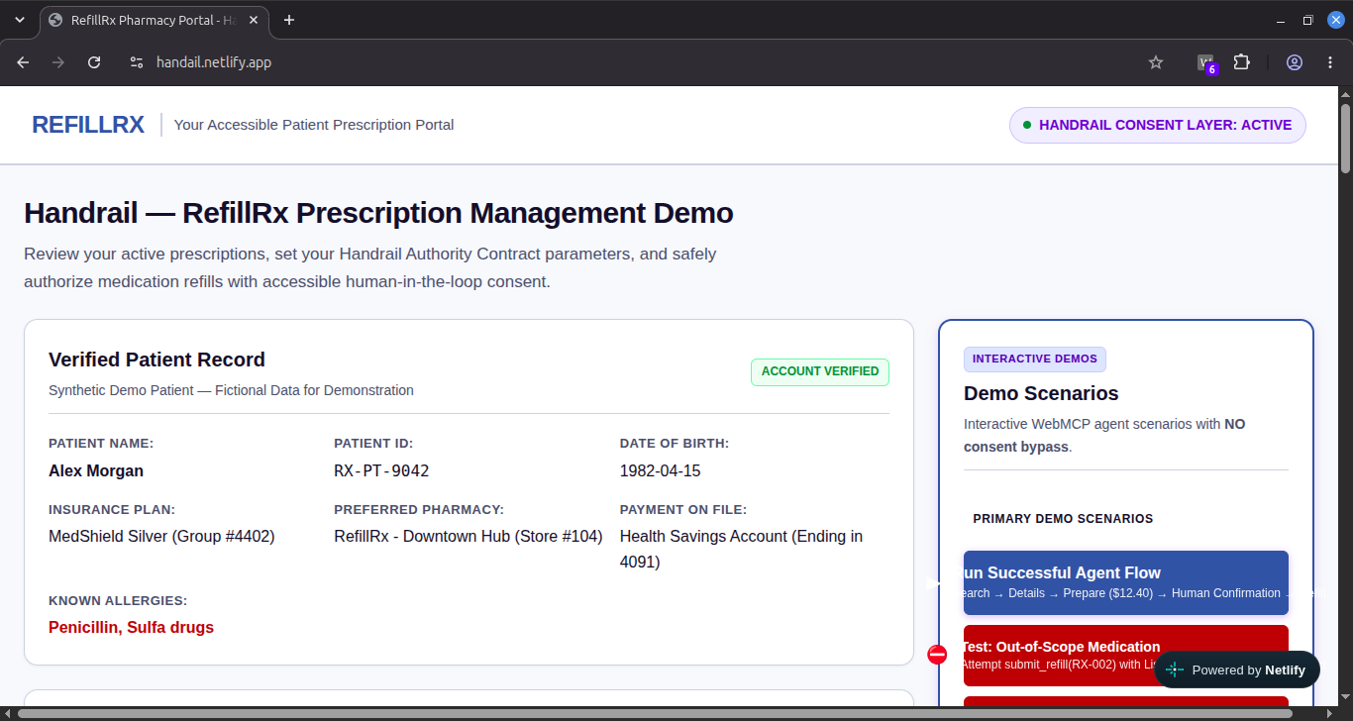
Task: Run Successful Agent Flow scenario
Action: point(1126,582)
